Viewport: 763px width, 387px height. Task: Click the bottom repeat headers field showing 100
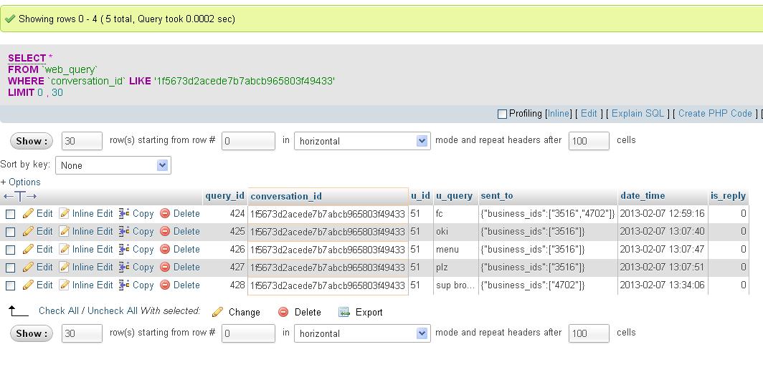point(589,333)
